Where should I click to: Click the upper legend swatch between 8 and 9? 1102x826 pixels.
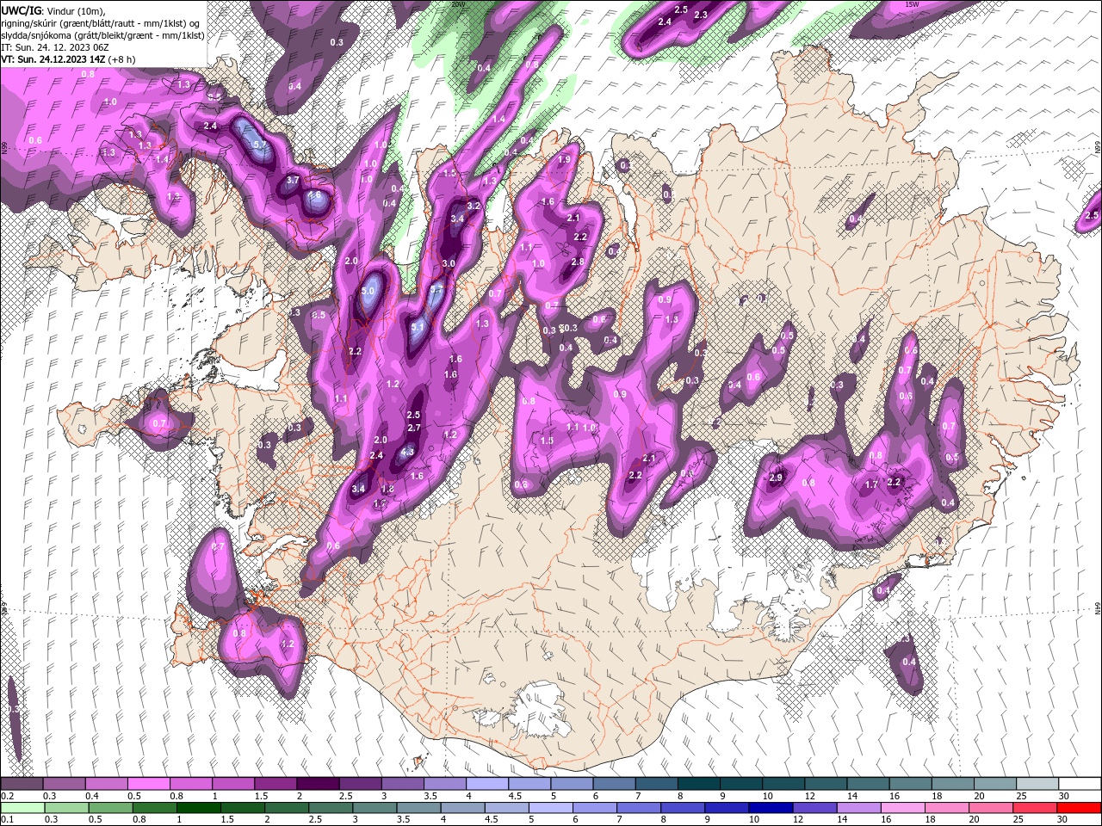click(698, 784)
